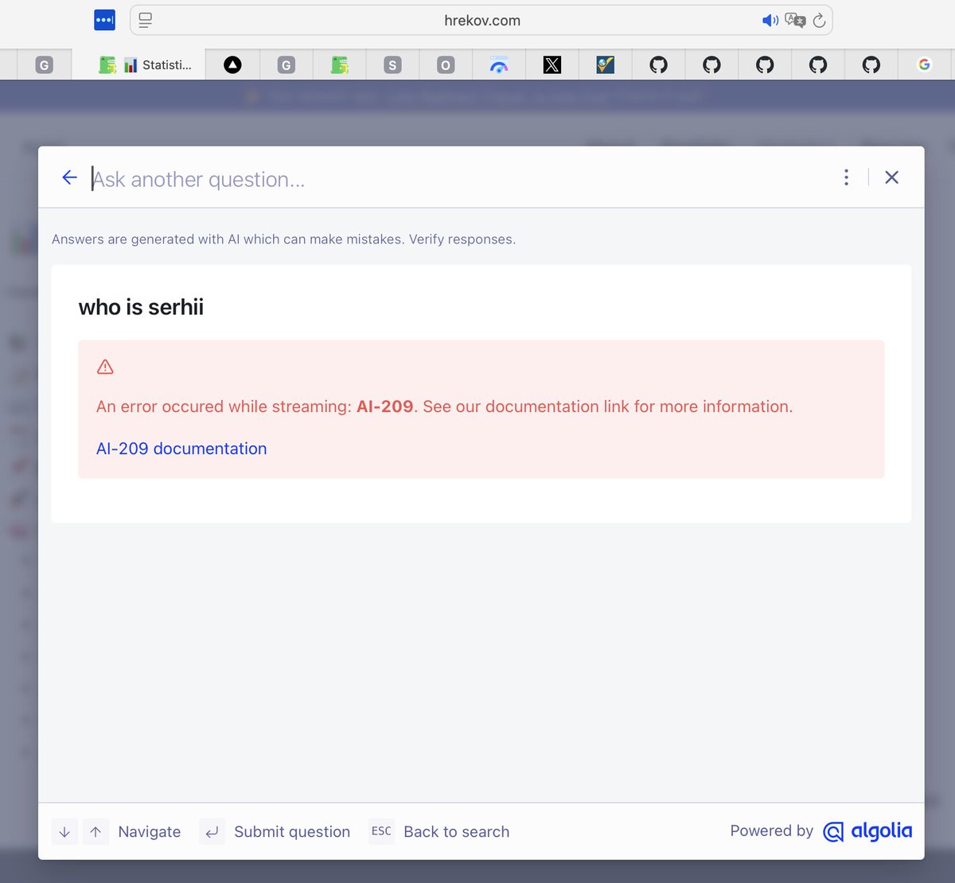
Task: Click the page/reader icon in the address bar
Action: [x=146, y=21]
